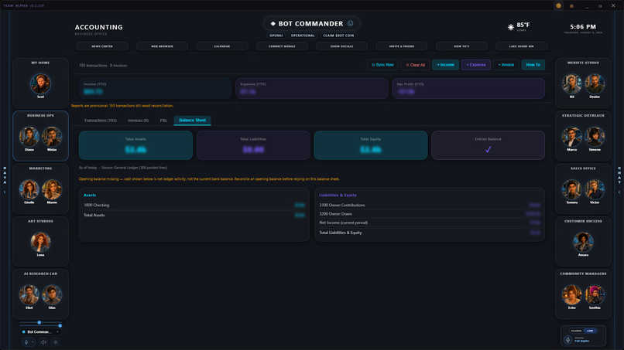
Task: Click the Total Liabilities card
Action: pyautogui.click(x=253, y=145)
